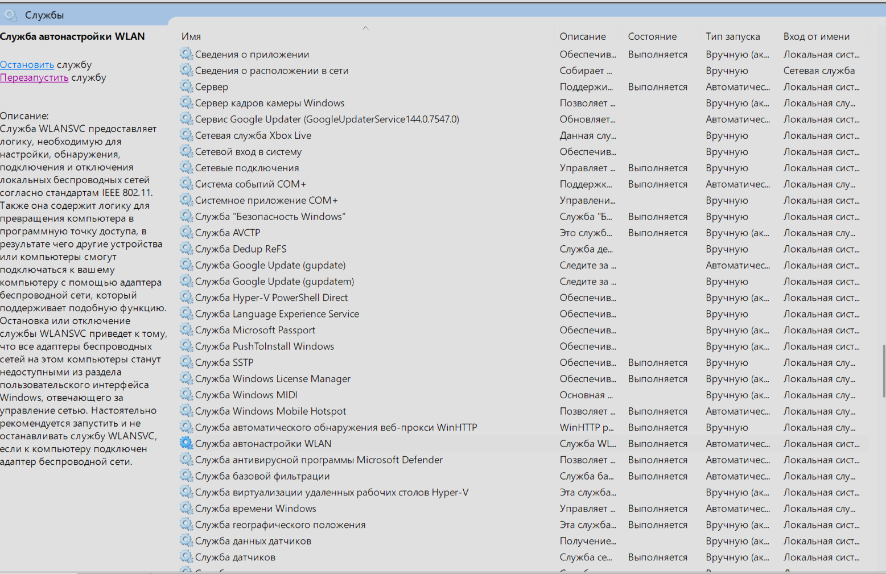Screen dimensions: 886x574
Task: Click the gear icon for Служба Microsoft Passport
Action: (186, 330)
